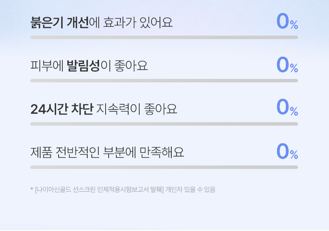This screenshot has height=231, width=329.
Task: Click the progress bar under 24시간 차단
Action: [x=164, y=124]
